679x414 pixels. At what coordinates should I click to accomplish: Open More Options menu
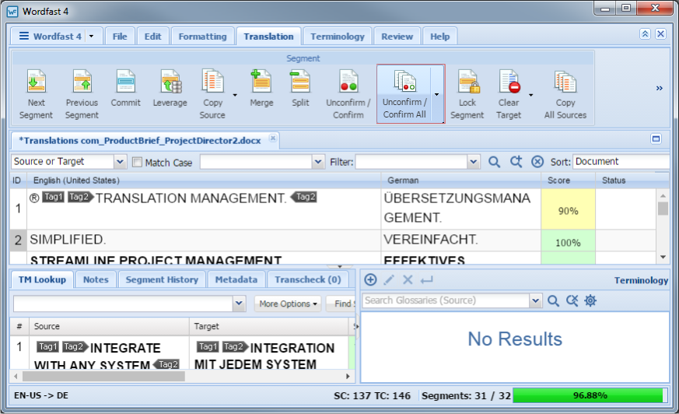tap(288, 303)
